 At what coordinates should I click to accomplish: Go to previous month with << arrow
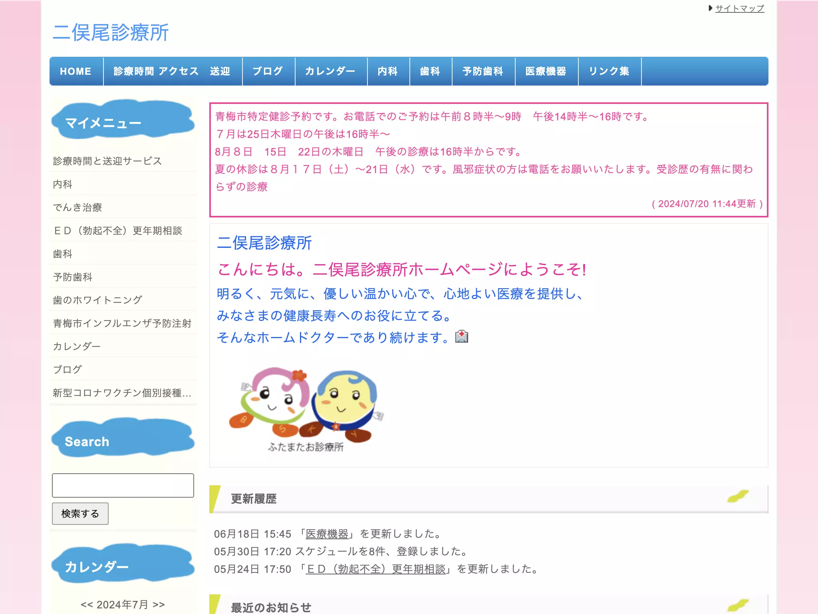pyautogui.click(x=87, y=604)
